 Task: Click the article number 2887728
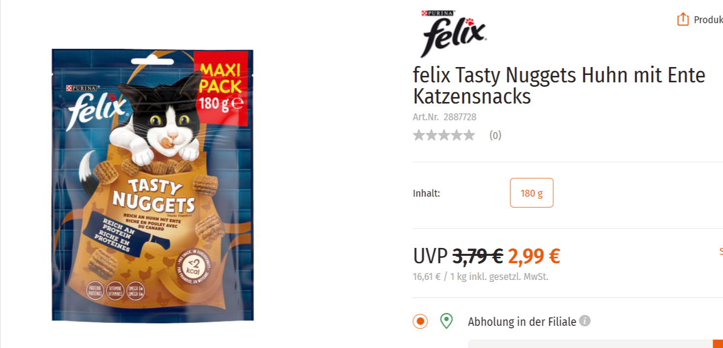tap(460, 117)
